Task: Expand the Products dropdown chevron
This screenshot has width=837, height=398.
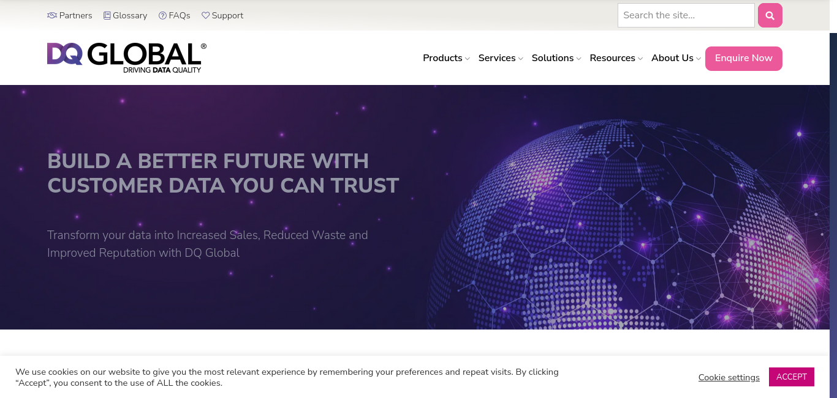Action: 468,59
